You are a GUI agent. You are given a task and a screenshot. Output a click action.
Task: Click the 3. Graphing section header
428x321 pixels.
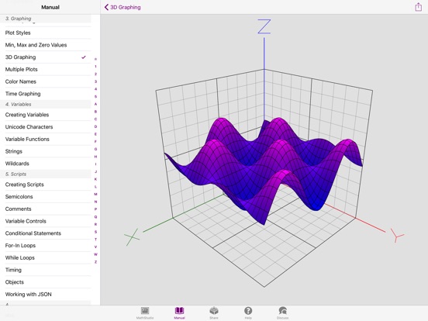click(x=45, y=19)
